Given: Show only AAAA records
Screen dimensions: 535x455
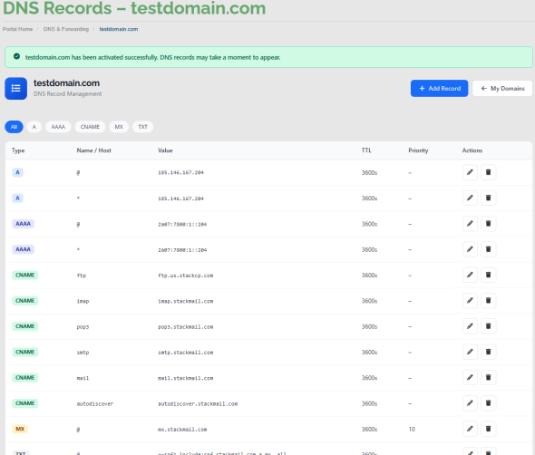Looking at the screenshot, I should [58, 127].
